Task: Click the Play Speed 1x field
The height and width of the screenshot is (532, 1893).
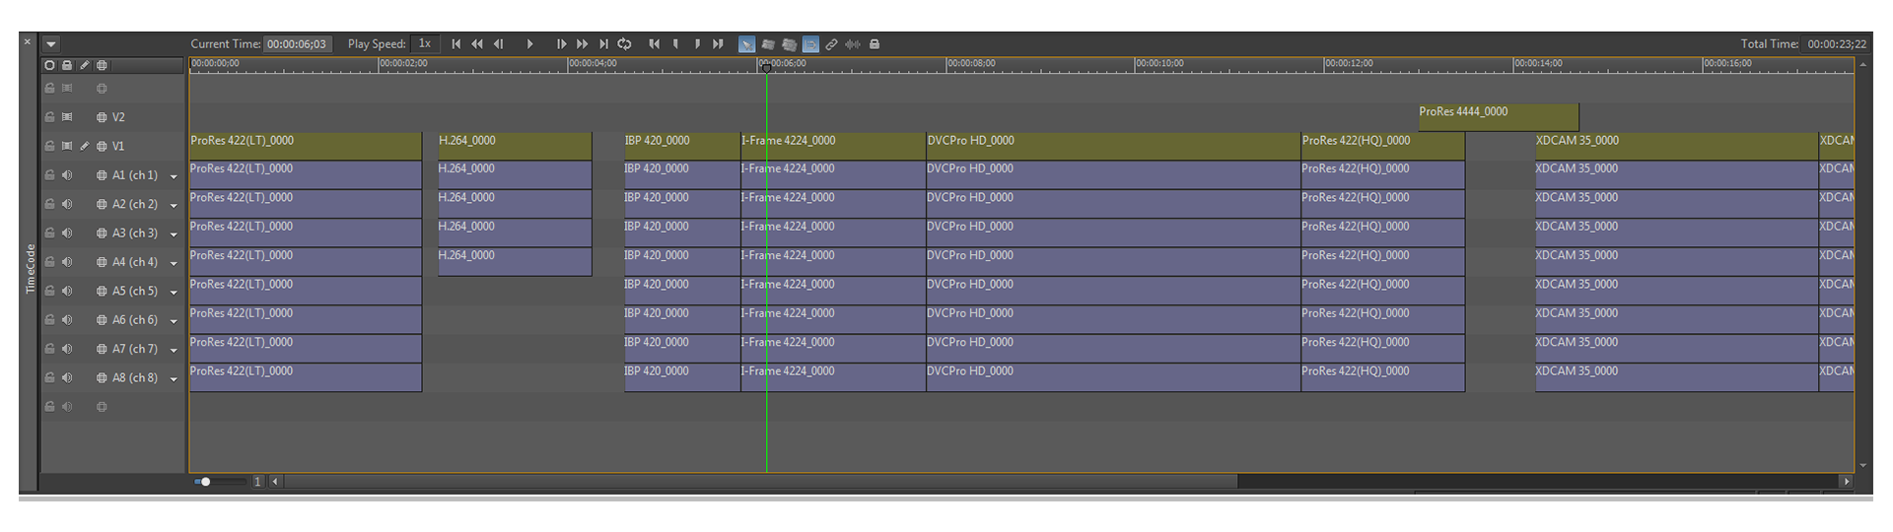Action: click(425, 44)
